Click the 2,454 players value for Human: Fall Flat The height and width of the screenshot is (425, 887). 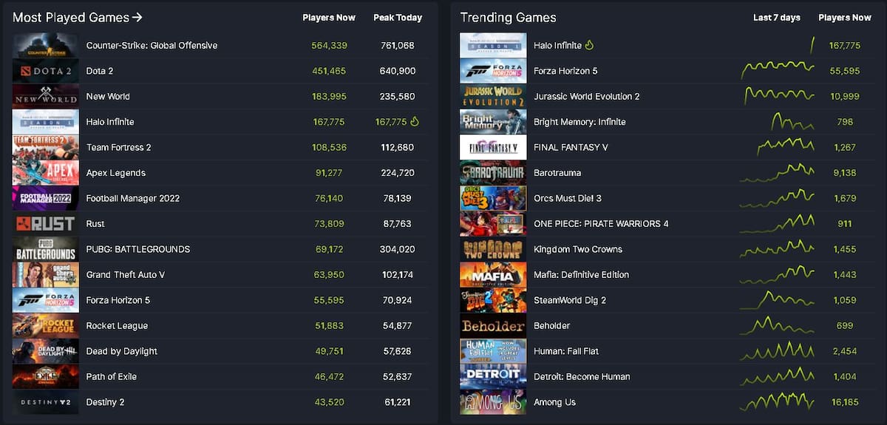(845, 351)
